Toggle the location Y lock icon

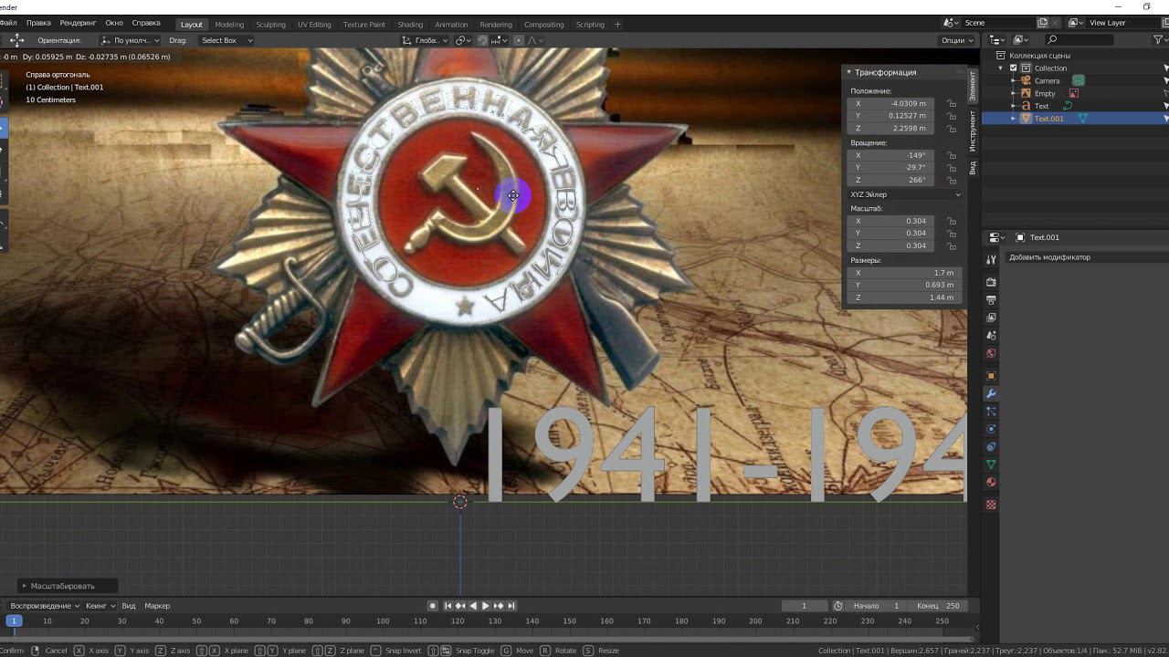pos(952,116)
